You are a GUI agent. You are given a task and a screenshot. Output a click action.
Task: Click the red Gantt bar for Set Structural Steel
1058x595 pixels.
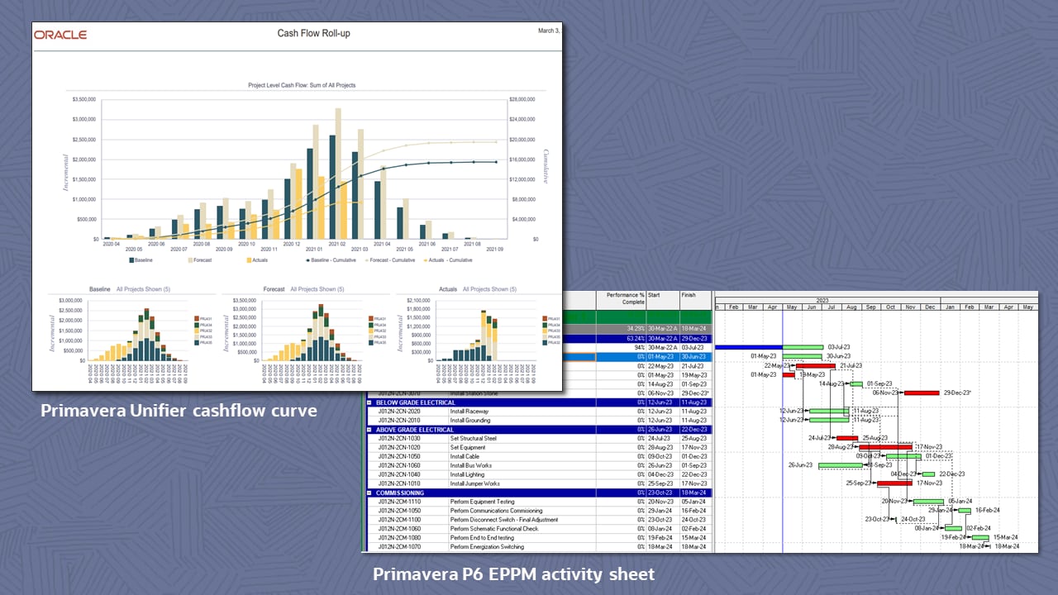(x=846, y=438)
